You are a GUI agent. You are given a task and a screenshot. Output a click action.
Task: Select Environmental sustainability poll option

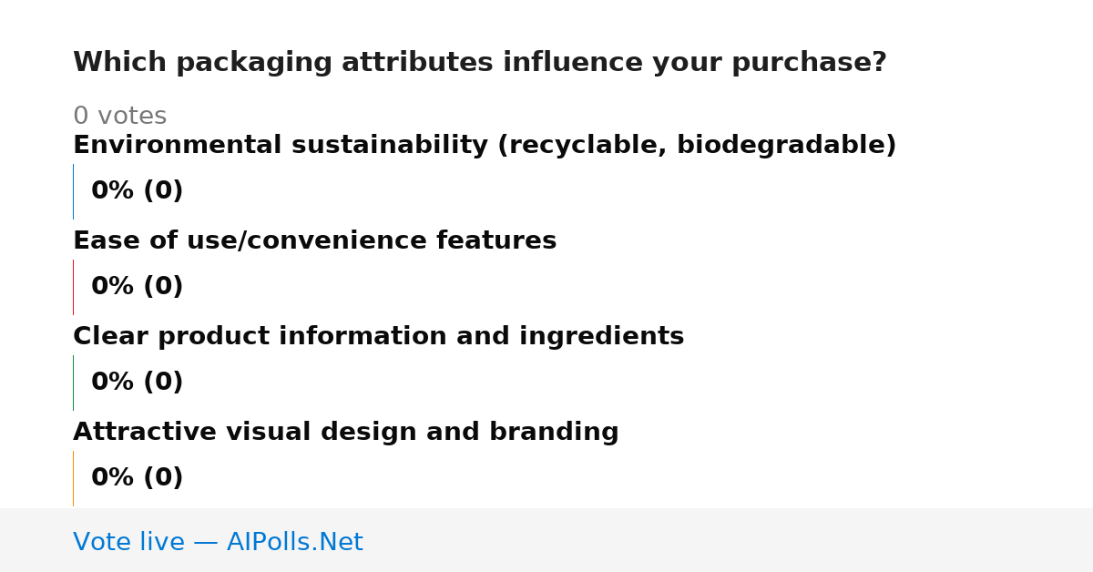[x=485, y=146]
